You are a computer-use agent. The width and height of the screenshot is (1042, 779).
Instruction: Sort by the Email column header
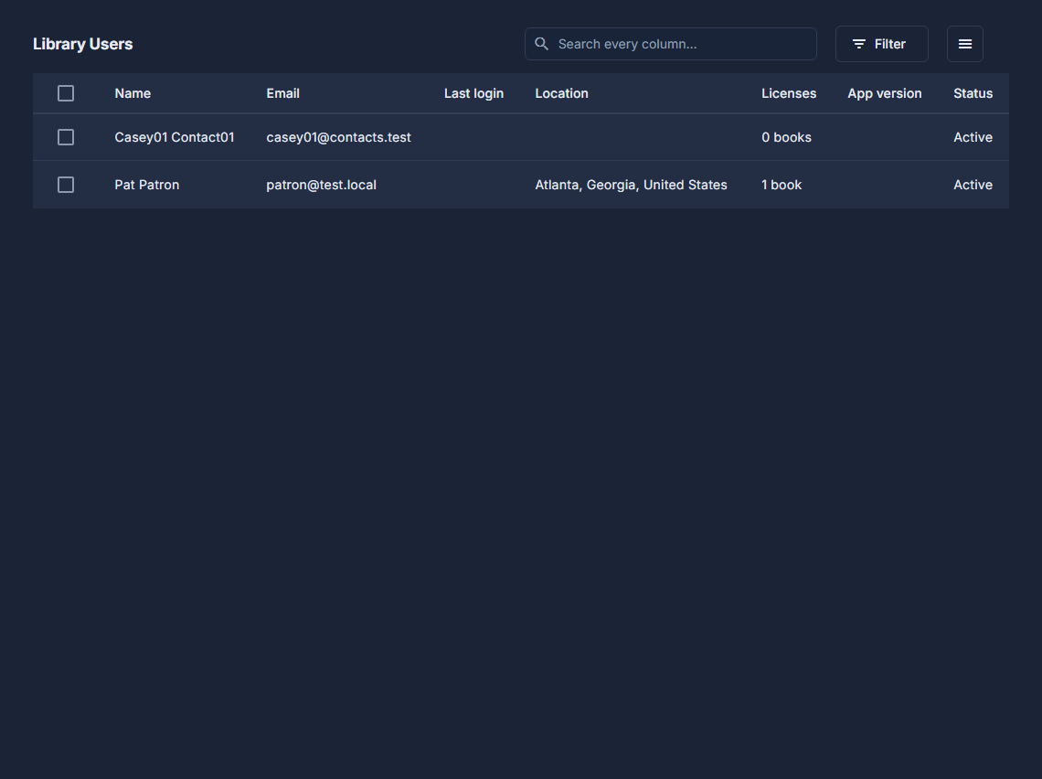[283, 94]
